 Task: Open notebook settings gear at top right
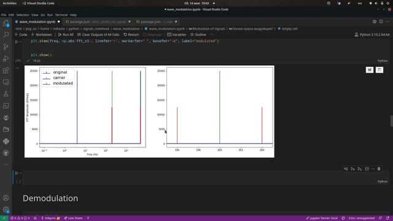[x=375, y=22]
